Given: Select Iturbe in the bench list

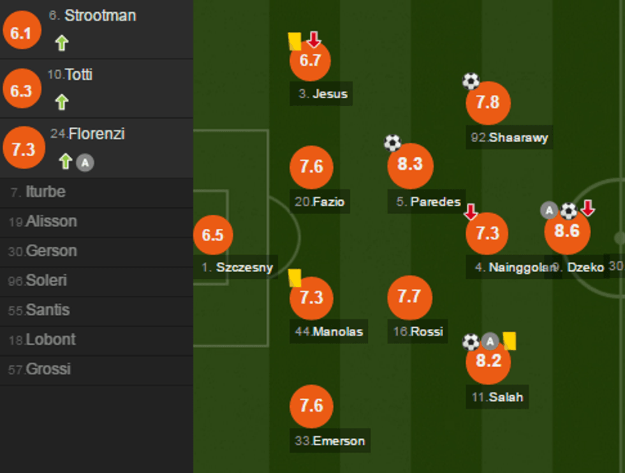Looking at the screenshot, I should [x=45, y=192].
